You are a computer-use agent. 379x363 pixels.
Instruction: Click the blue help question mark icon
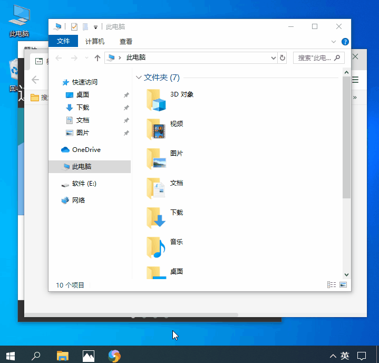coord(345,42)
